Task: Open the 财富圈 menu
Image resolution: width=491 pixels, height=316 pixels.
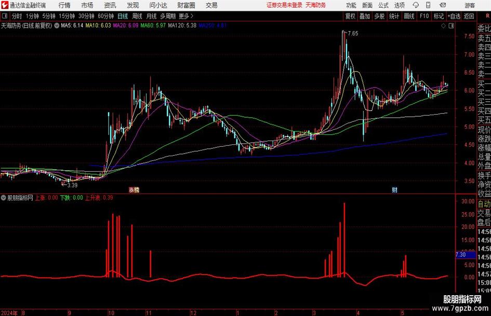Action: 186,5
